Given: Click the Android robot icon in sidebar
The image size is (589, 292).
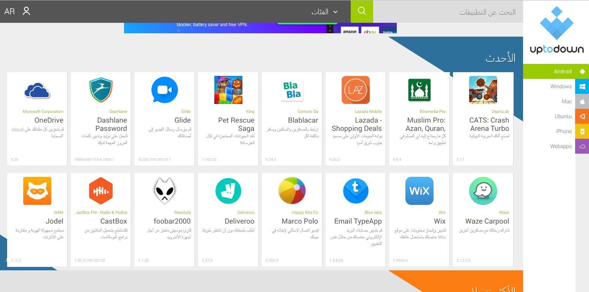Looking at the screenshot, I should point(582,71).
